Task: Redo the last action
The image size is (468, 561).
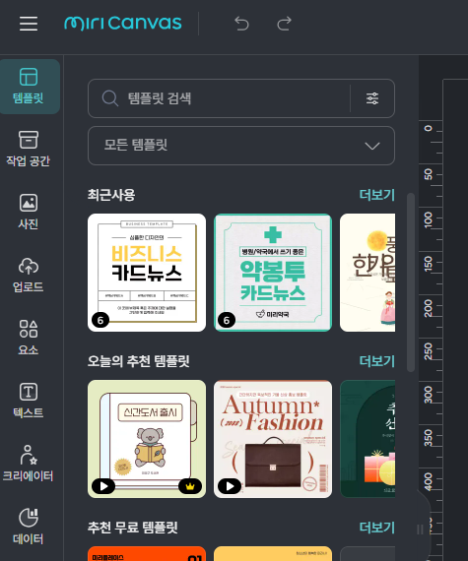Action: (285, 24)
